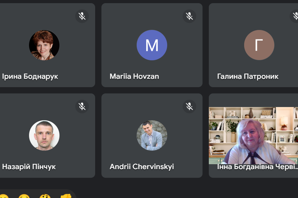The height and width of the screenshot is (198, 298).
Task: Click the Andrii Chervinskyi name label
Action: point(142,167)
